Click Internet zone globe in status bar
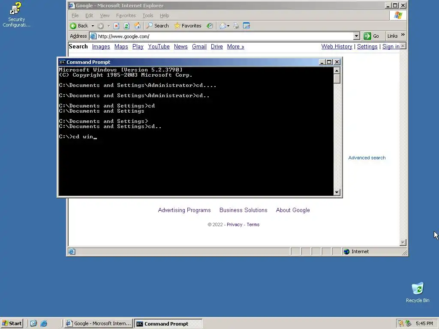This screenshot has height=329, width=439. point(346,251)
